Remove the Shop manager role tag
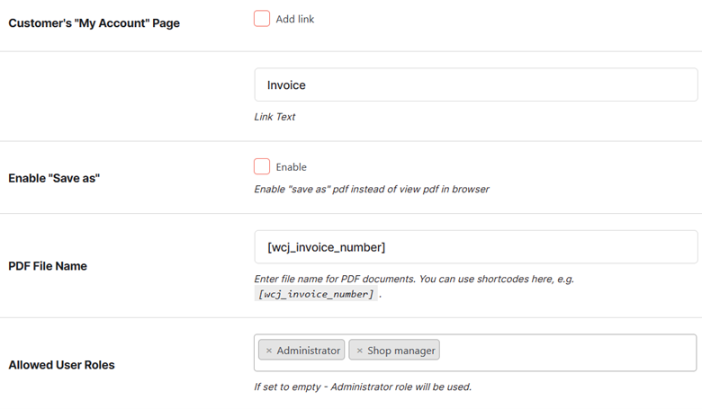 tap(359, 351)
